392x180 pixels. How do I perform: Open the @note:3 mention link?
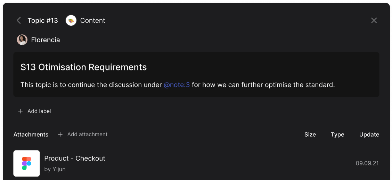[x=177, y=85]
